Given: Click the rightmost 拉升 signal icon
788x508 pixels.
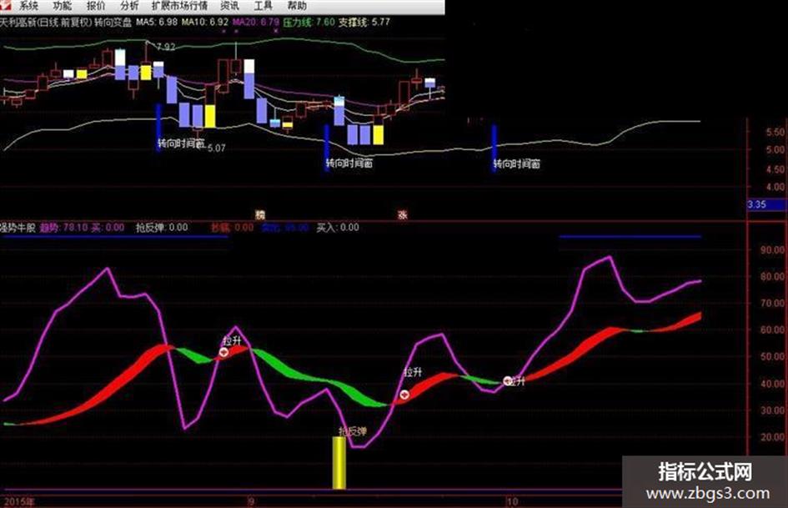Looking at the screenshot, I should click(508, 381).
